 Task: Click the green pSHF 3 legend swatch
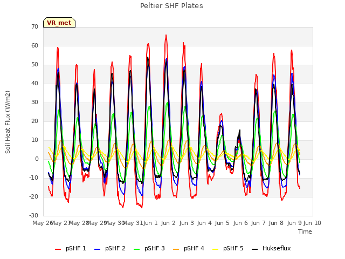[136, 249]
